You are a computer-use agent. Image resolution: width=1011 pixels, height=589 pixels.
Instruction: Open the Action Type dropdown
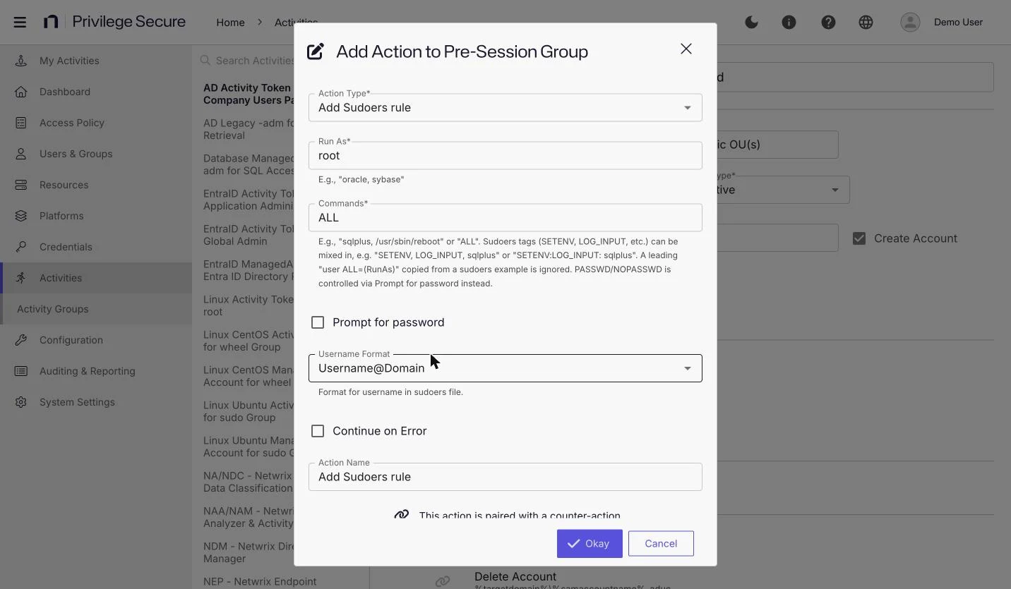point(506,107)
